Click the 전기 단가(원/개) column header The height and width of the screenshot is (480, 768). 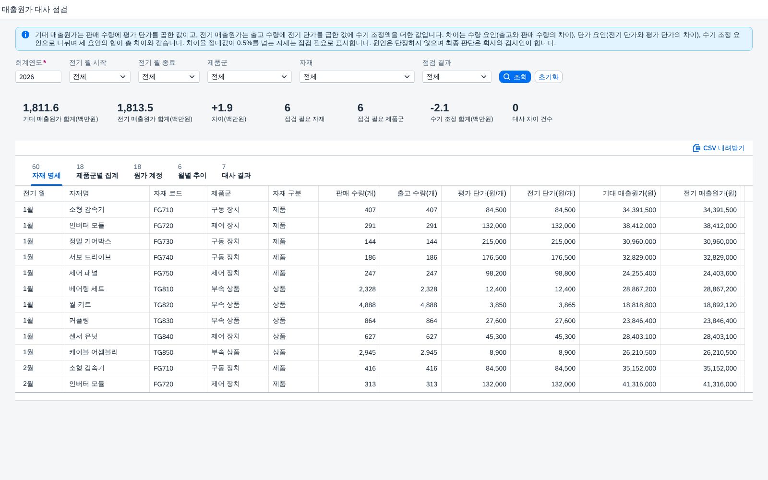click(545, 193)
